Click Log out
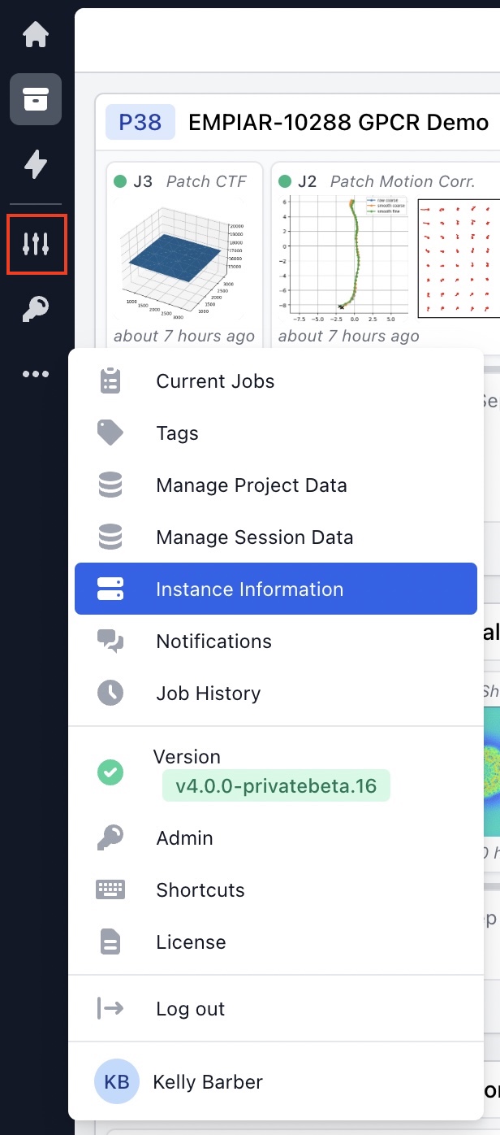Viewport: 500px width, 1135px height. (190, 1009)
